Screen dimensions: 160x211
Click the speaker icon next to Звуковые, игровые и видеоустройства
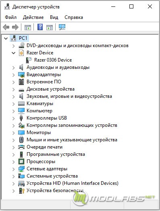(x=21, y=96)
